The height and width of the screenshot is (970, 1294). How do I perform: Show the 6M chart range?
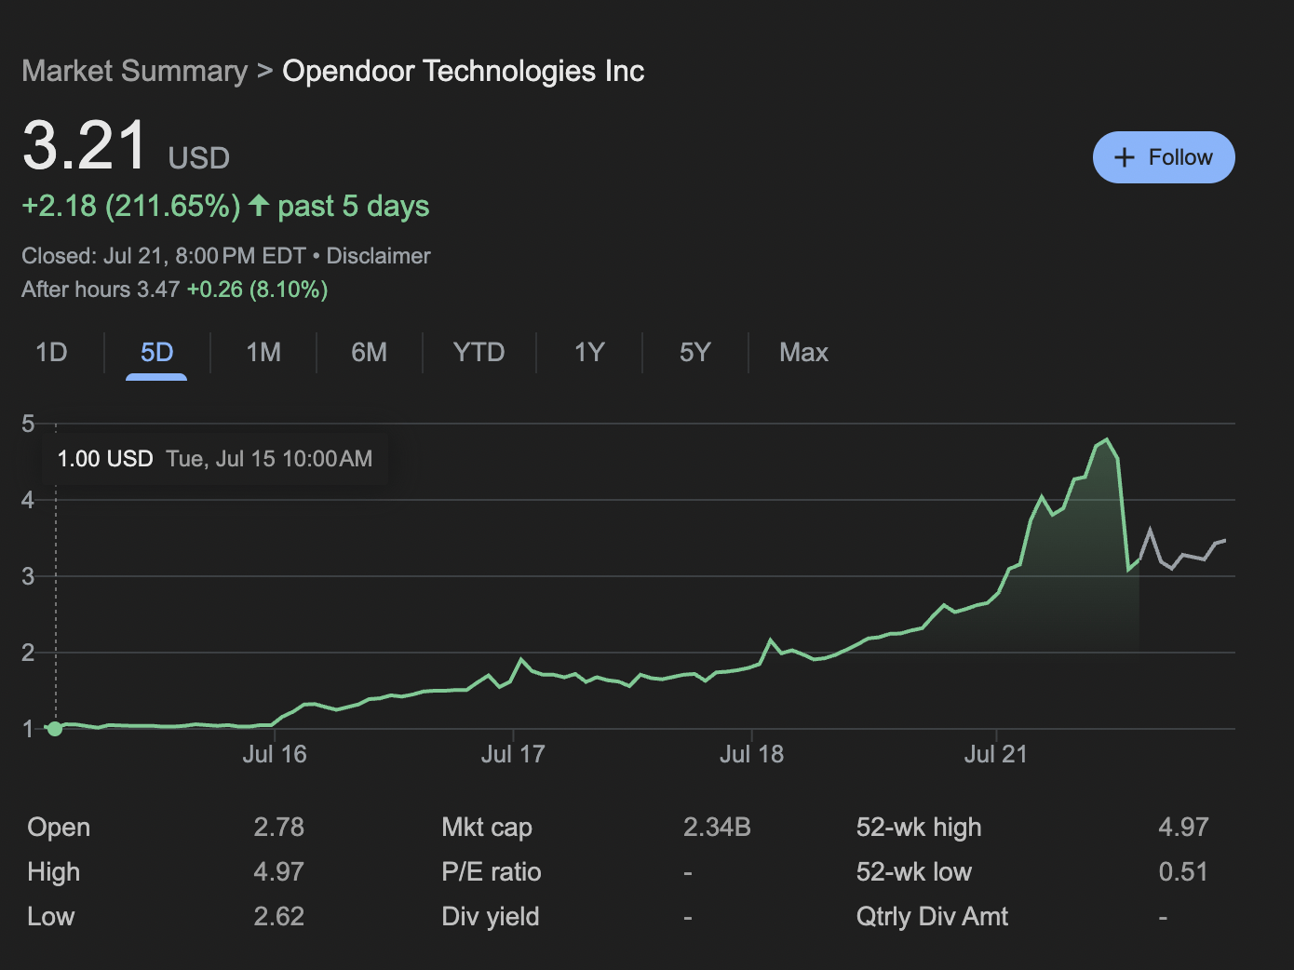[x=369, y=352]
